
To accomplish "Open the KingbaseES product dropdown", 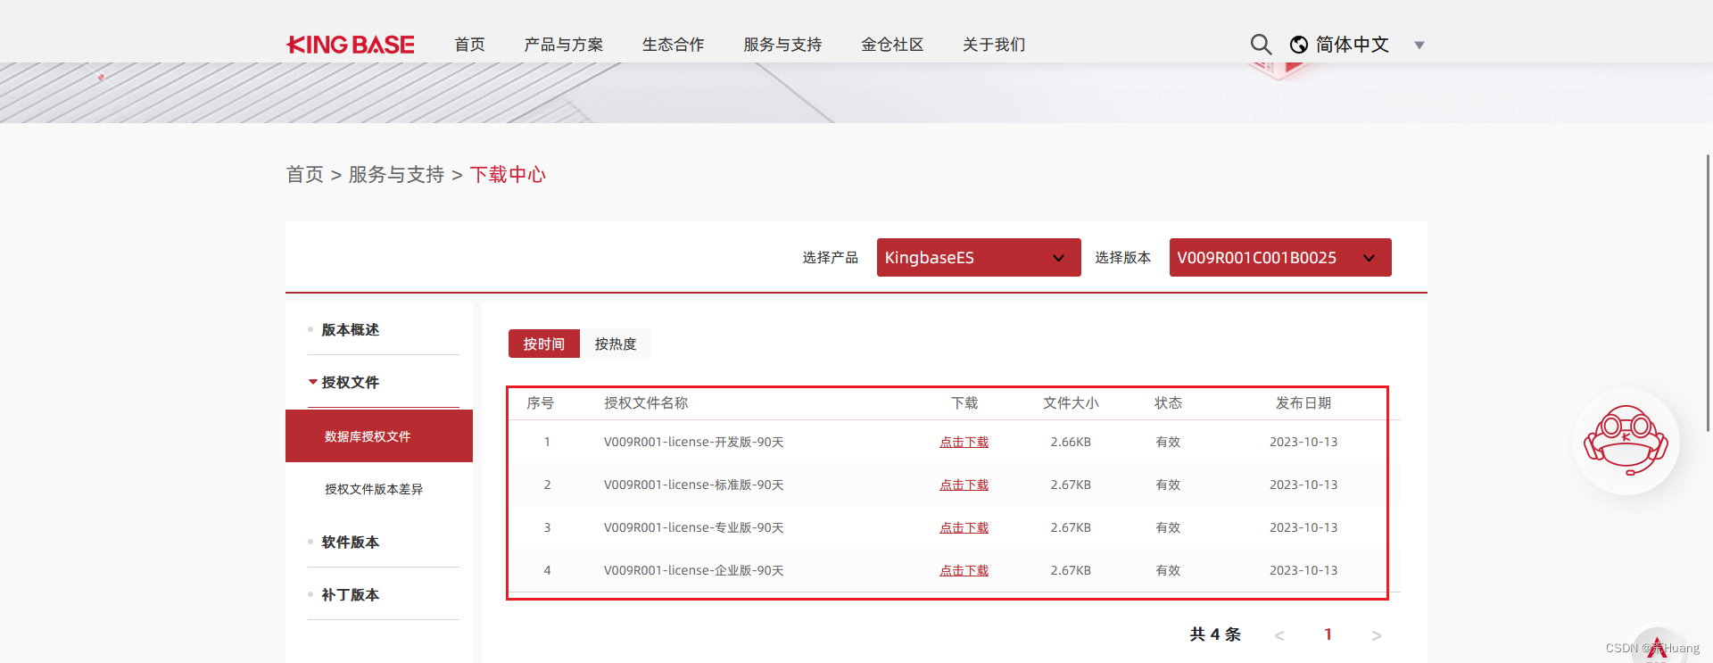I will click(979, 257).
